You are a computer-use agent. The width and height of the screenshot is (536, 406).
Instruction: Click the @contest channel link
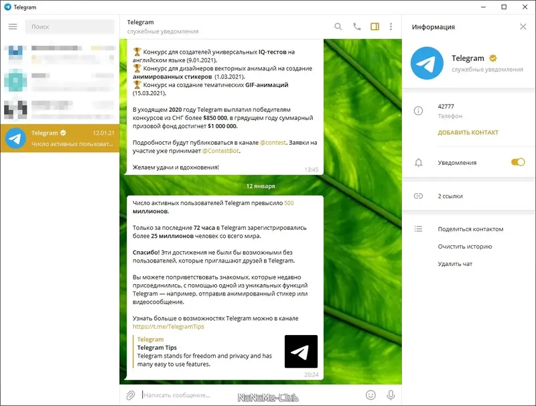coord(273,143)
